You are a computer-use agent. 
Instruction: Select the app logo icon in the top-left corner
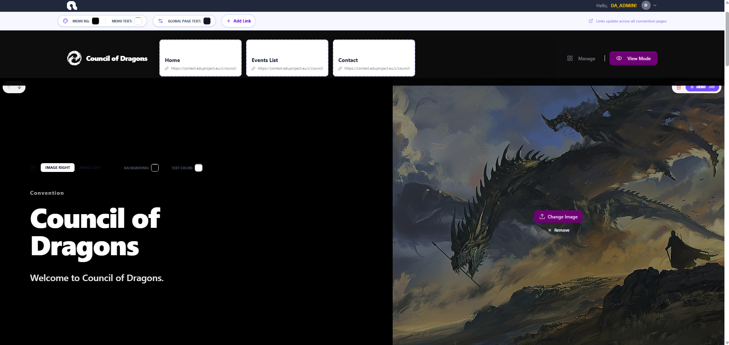click(x=71, y=6)
